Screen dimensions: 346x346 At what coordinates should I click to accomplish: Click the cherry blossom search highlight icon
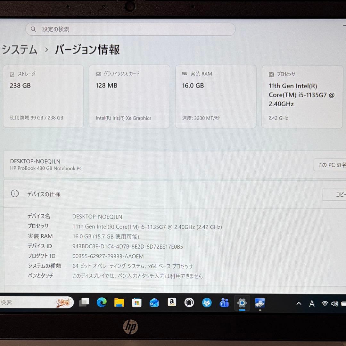63,302
